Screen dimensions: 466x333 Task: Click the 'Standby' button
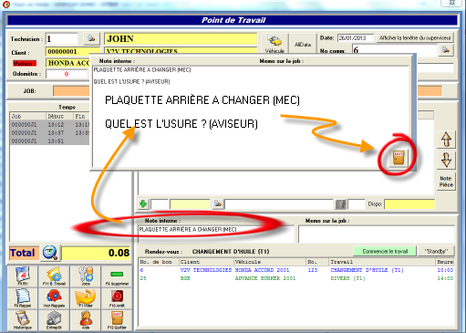tap(436, 251)
